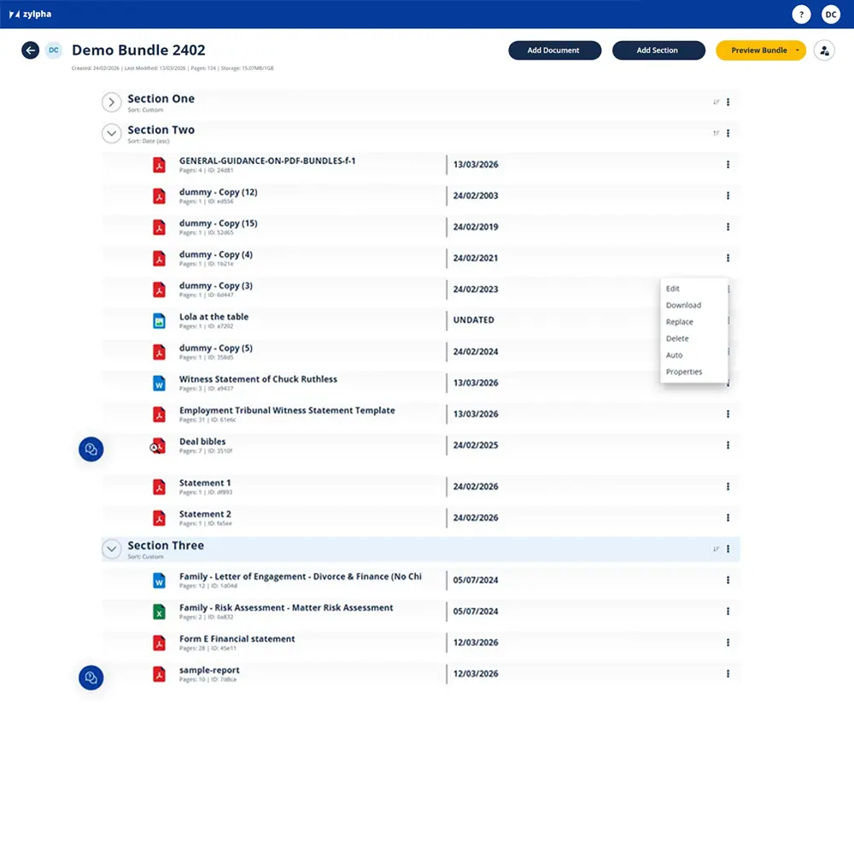Open the Preview Bundle dropdown arrow
The width and height of the screenshot is (854, 854).
click(799, 50)
